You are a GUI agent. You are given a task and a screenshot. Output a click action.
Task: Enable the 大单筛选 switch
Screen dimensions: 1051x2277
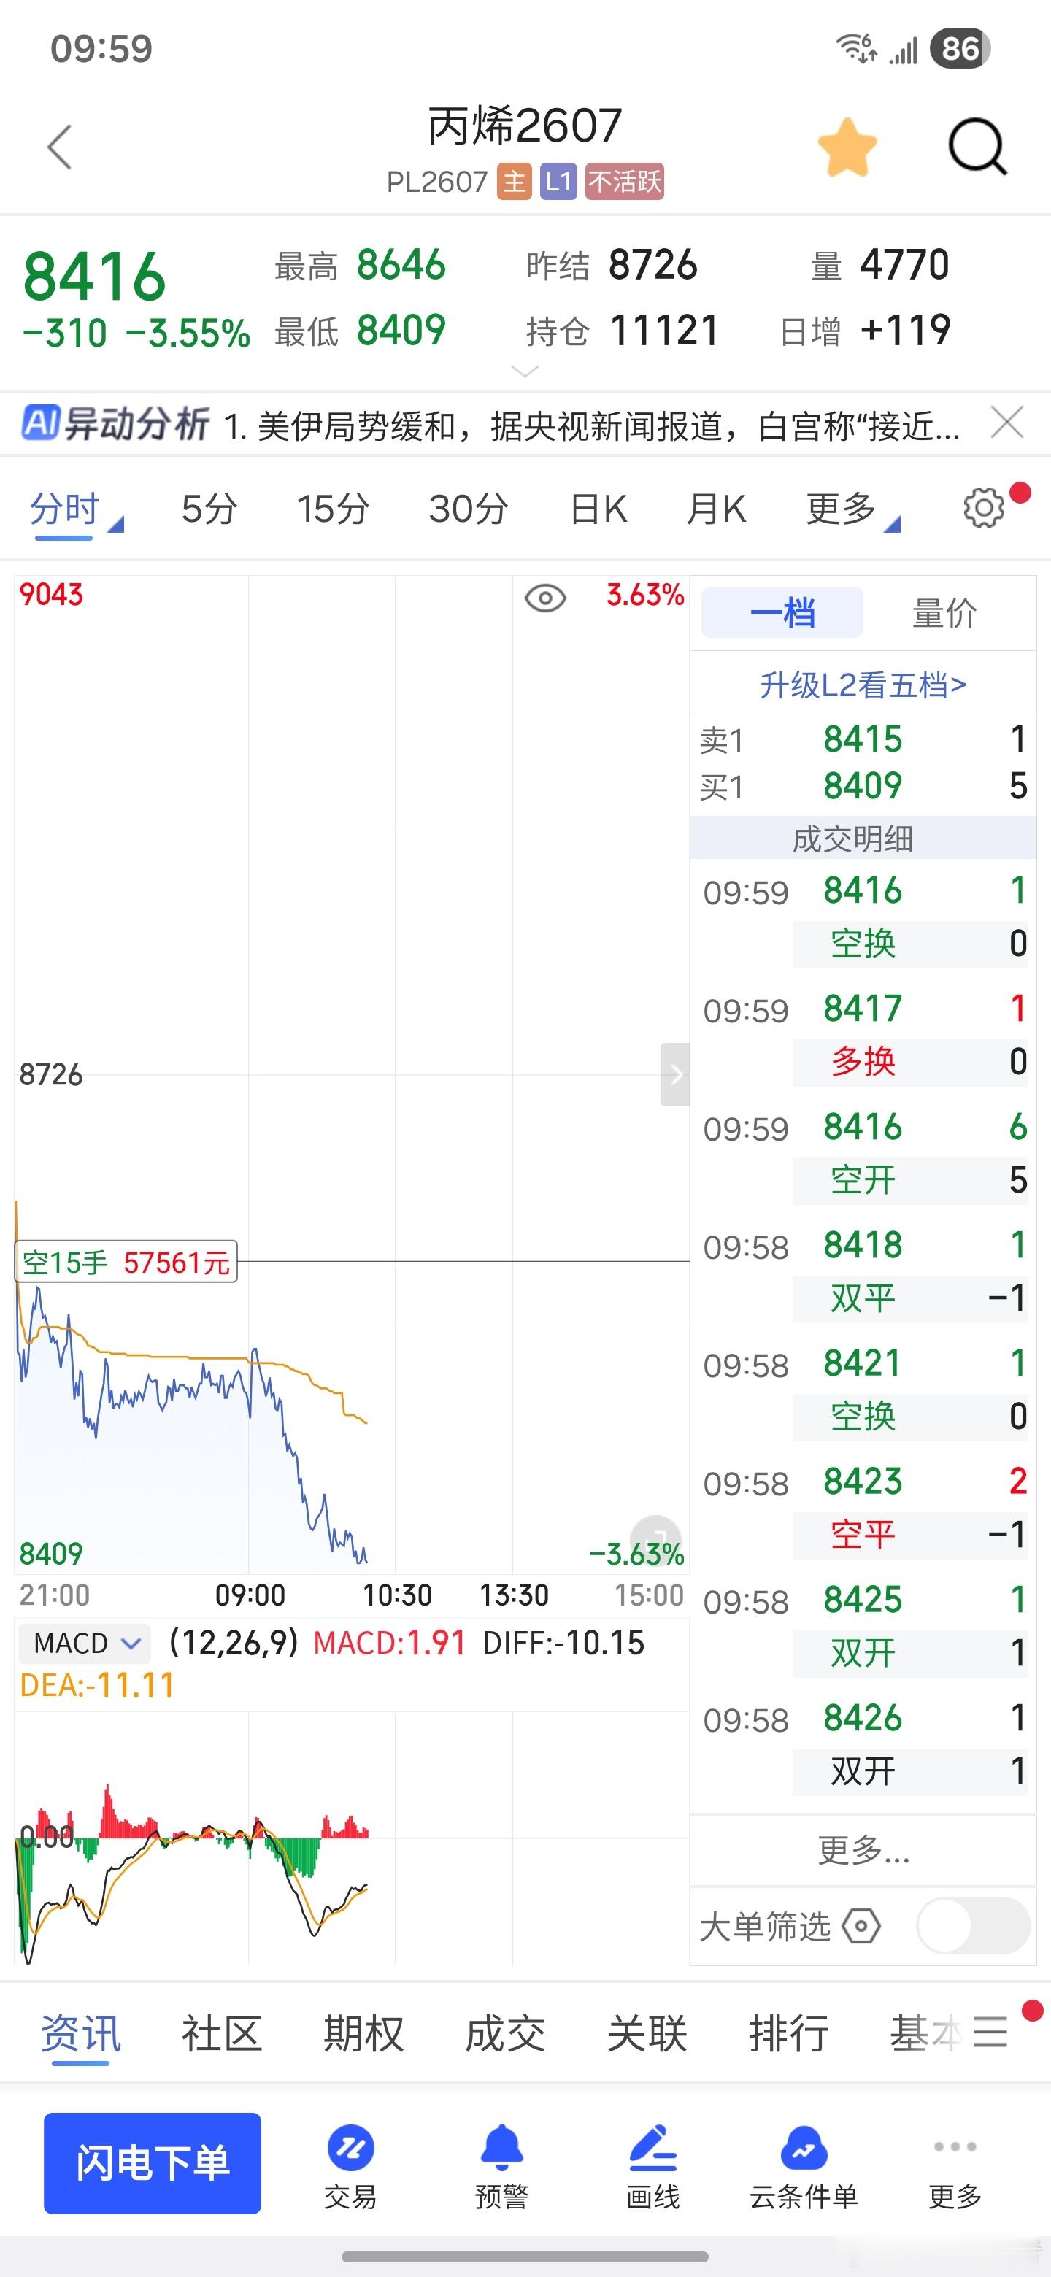point(973,1926)
